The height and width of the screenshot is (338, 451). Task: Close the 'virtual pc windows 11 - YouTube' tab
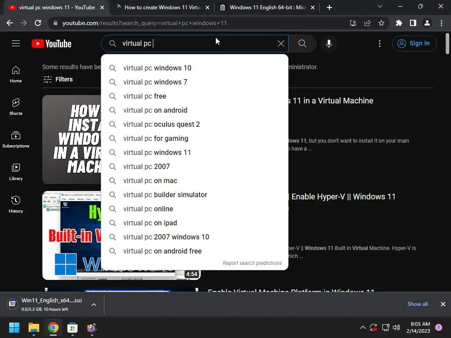(x=102, y=7)
